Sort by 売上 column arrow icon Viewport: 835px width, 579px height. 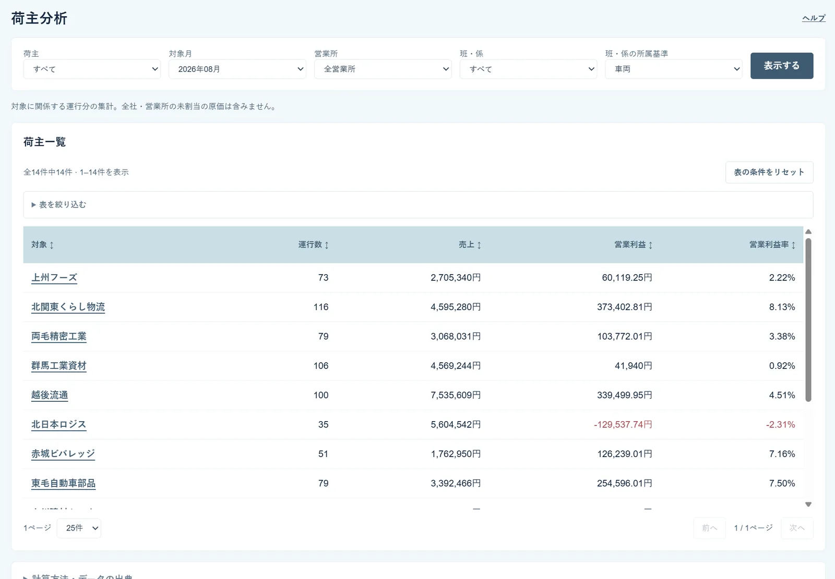[479, 245]
